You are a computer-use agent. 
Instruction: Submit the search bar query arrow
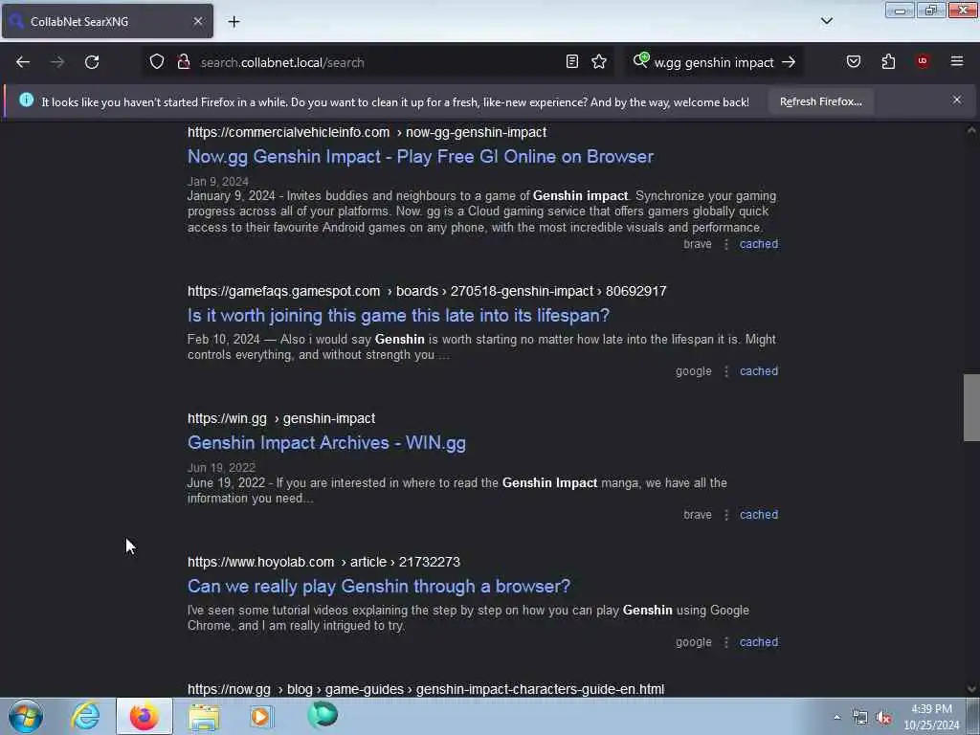(789, 62)
